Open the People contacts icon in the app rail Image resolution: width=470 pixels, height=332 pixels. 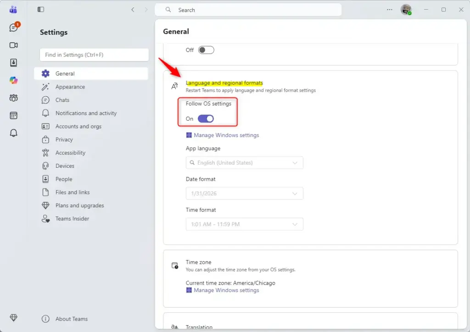coord(13,62)
